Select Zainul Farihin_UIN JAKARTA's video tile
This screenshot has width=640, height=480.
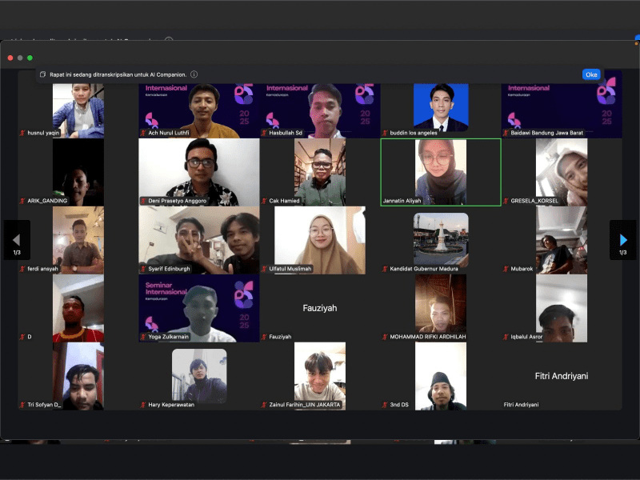(x=320, y=376)
